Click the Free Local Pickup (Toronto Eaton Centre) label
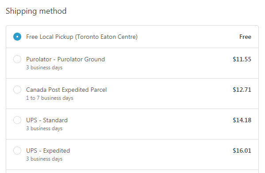This screenshot has width=265, height=173. pos(82,37)
